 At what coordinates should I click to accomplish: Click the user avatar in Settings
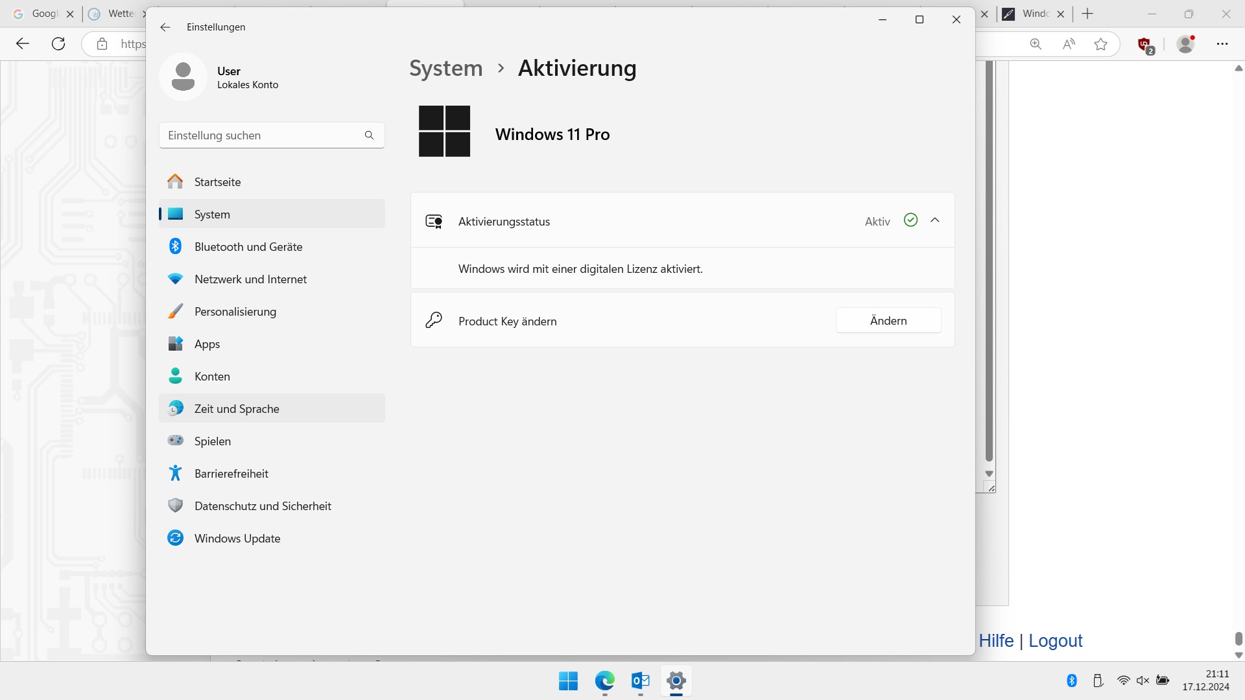coord(183,77)
